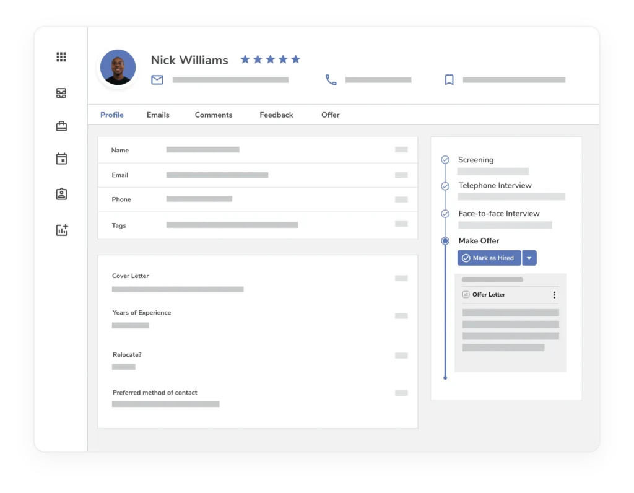Click the fifth star in candidate rating
Screen dimensions: 634x493
(x=296, y=59)
